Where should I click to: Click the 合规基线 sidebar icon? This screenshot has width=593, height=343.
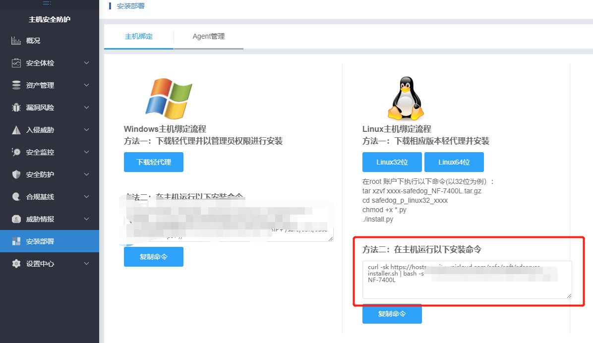pyautogui.click(x=16, y=197)
